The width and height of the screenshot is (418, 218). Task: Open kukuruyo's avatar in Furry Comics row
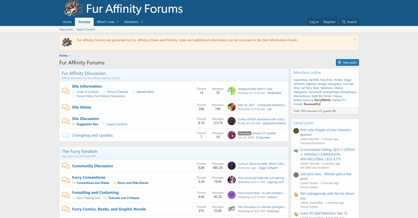click(232, 209)
